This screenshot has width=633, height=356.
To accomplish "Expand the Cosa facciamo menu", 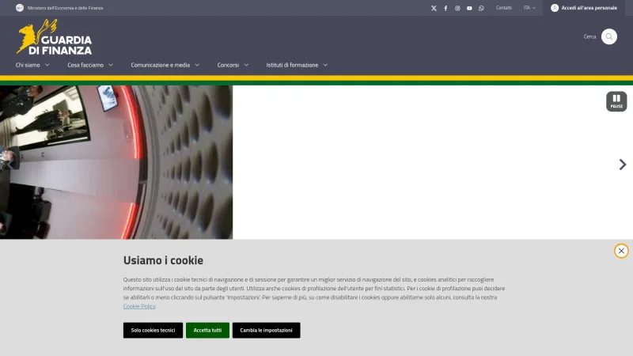I will pos(90,65).
